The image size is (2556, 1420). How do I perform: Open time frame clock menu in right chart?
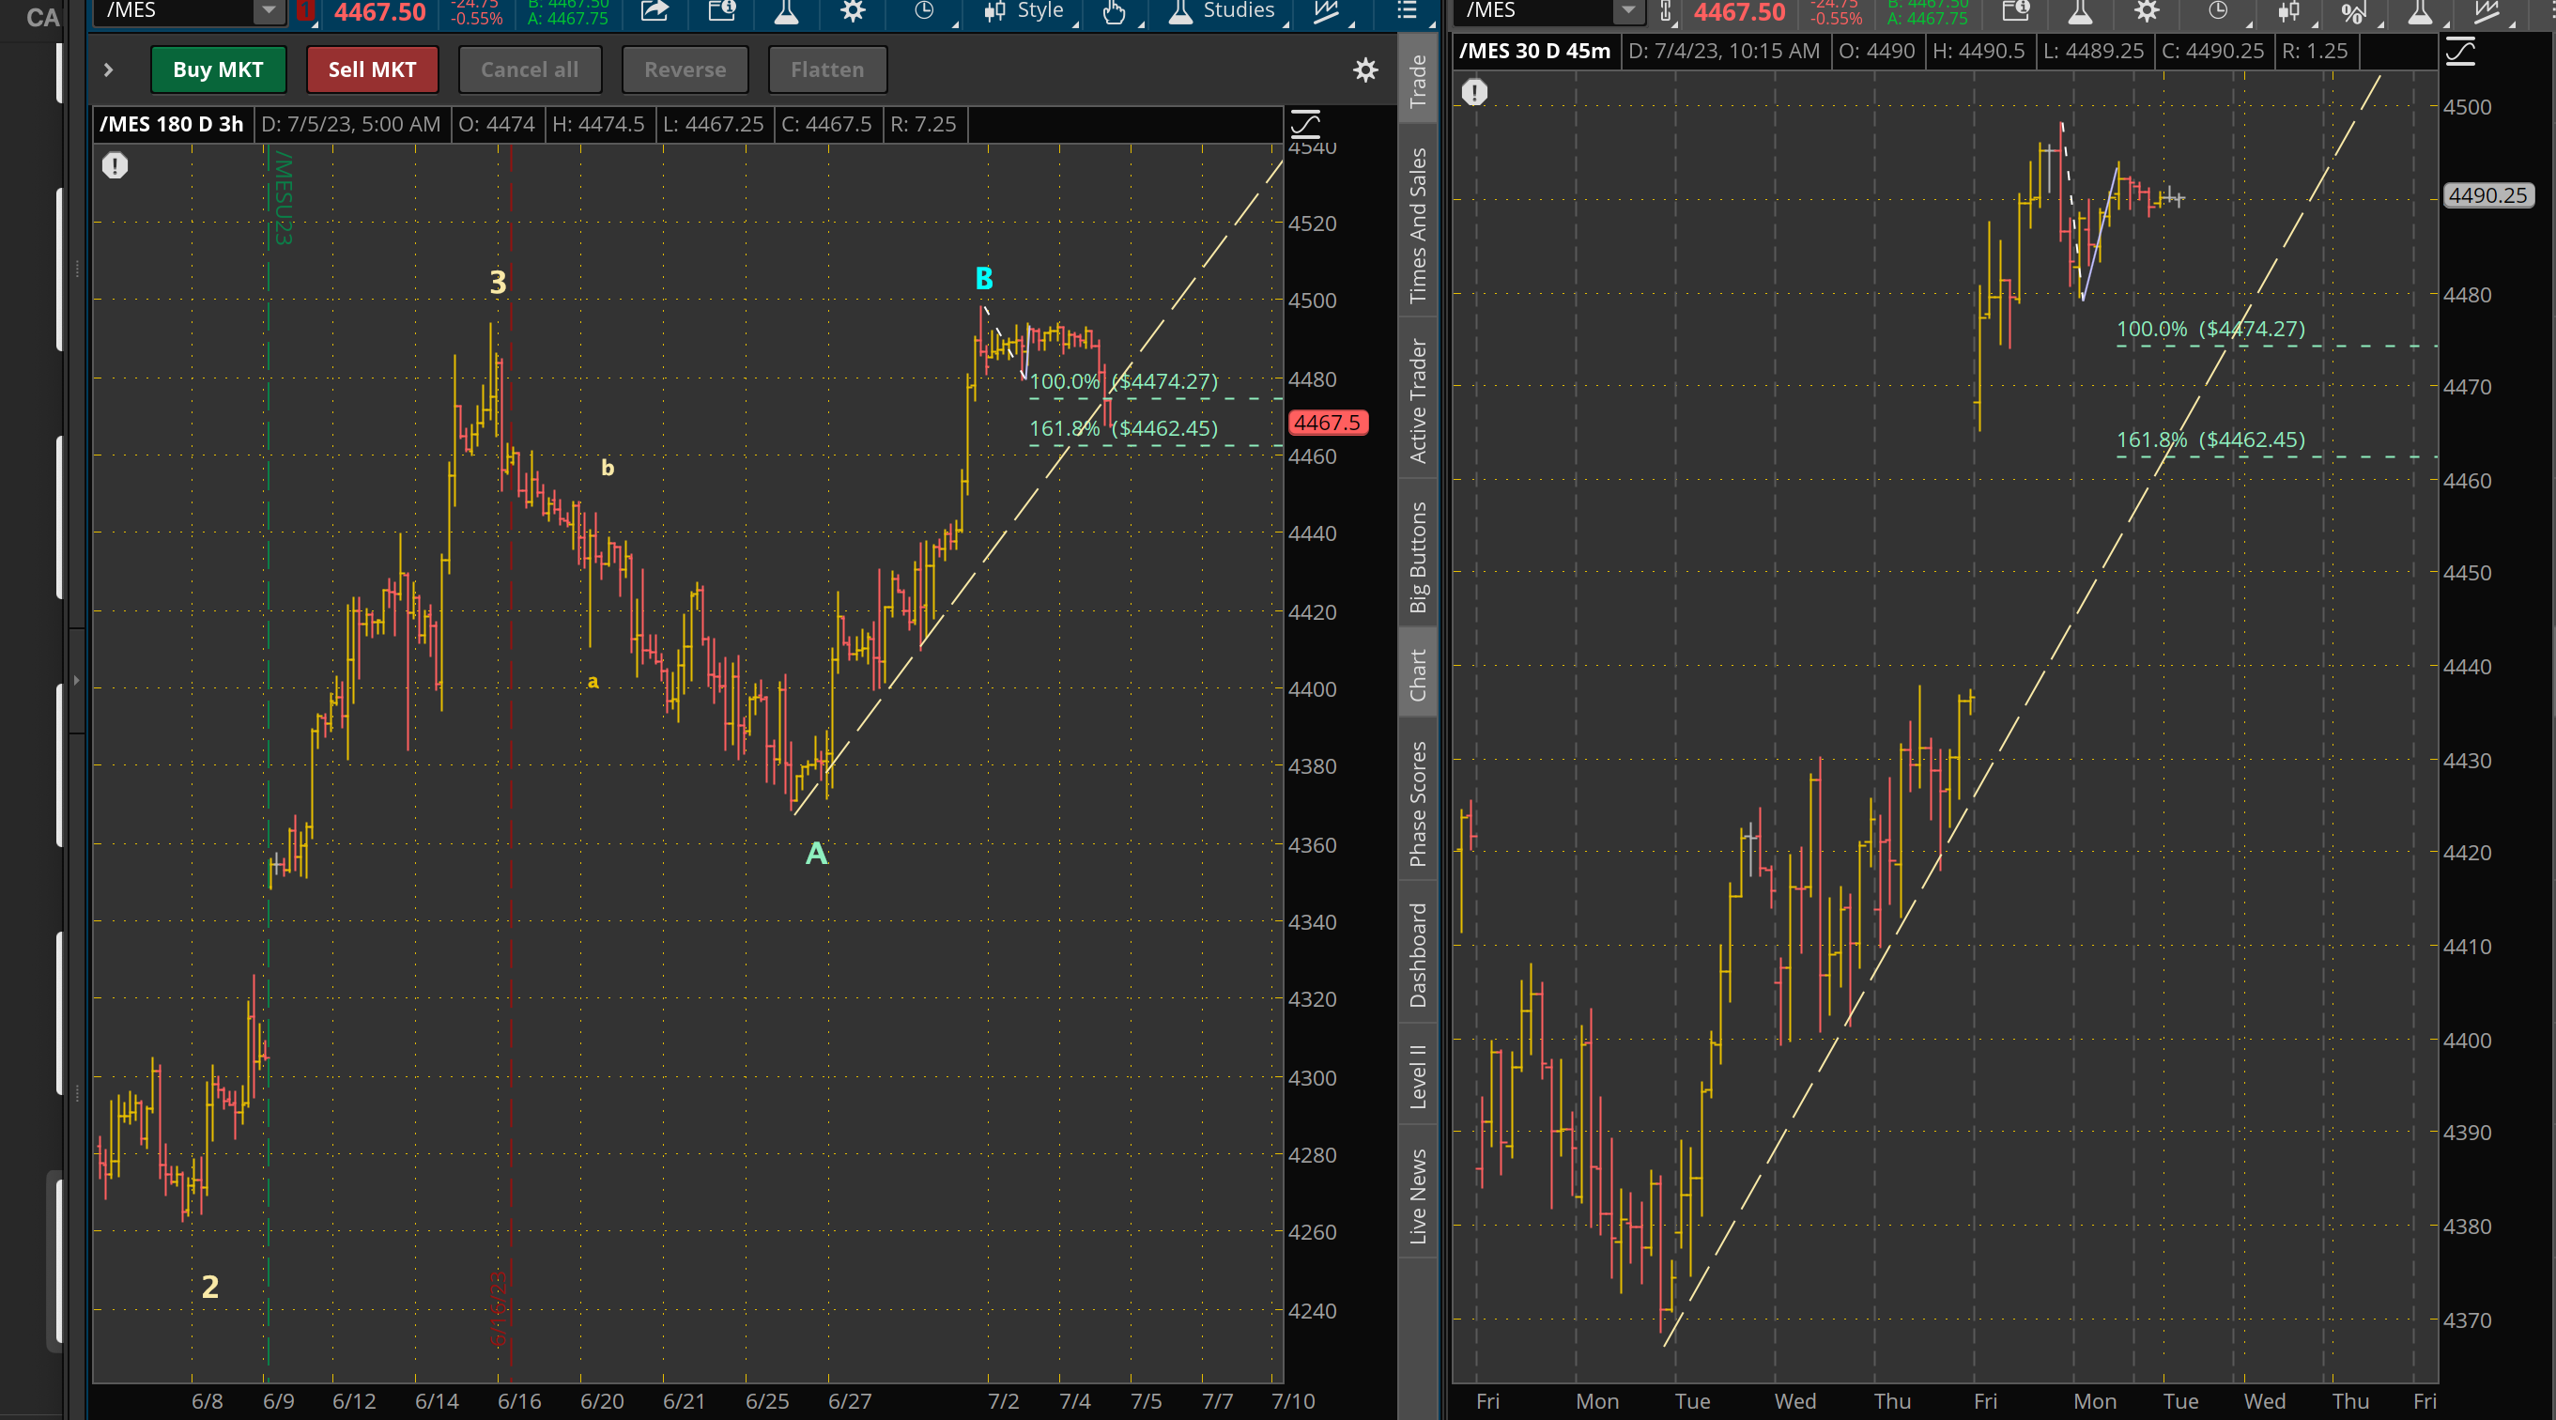(x=2218, y=11)
